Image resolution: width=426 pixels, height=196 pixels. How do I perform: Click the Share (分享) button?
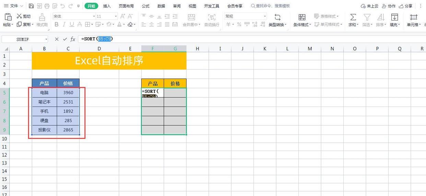point(406,6)
